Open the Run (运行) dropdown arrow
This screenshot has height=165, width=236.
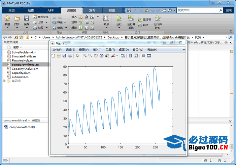pos(119,28)
